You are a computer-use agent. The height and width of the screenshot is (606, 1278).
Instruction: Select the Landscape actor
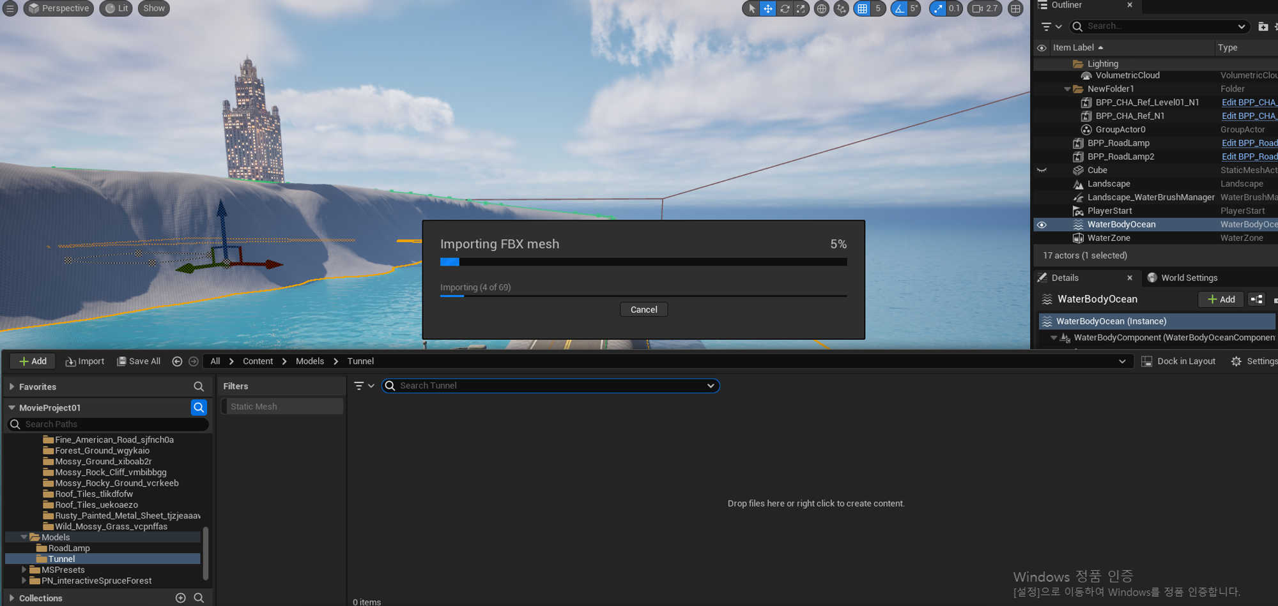pyautogui.click(x=1109, y=184)
